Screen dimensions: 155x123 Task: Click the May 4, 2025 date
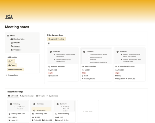(36, 117)
